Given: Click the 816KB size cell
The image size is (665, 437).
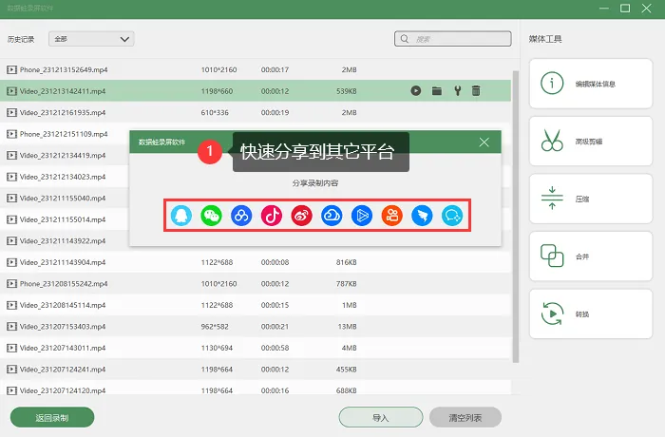Looking at the screenshot, I should (x=347, y=262).
